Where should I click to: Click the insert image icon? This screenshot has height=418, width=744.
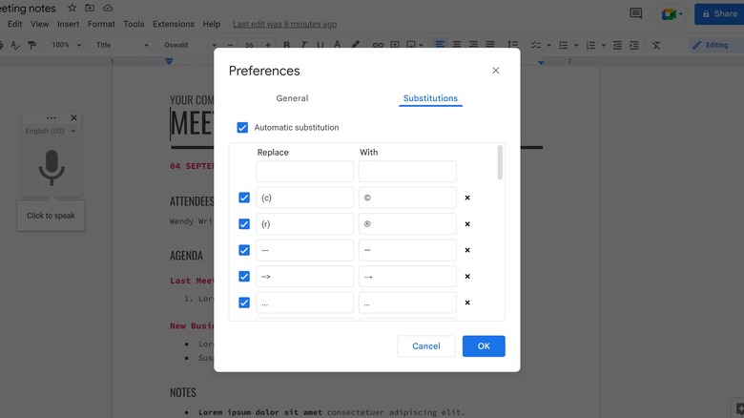[x=411, y=45]
